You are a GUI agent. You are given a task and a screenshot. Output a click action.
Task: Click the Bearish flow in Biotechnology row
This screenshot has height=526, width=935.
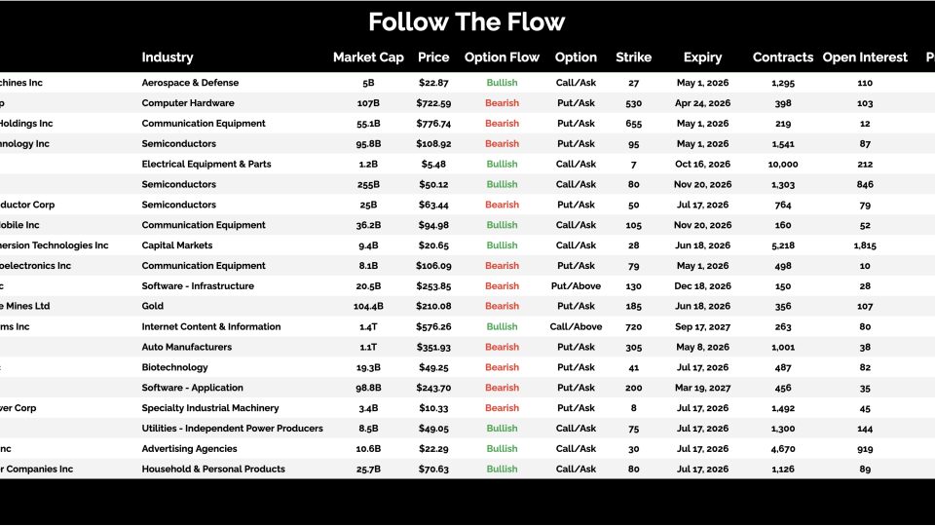[502, 368]
